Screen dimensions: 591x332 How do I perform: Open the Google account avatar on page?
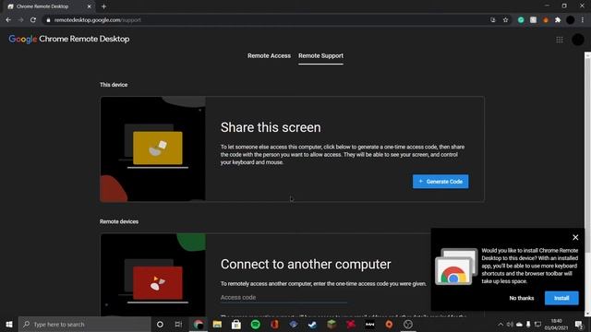578,40
